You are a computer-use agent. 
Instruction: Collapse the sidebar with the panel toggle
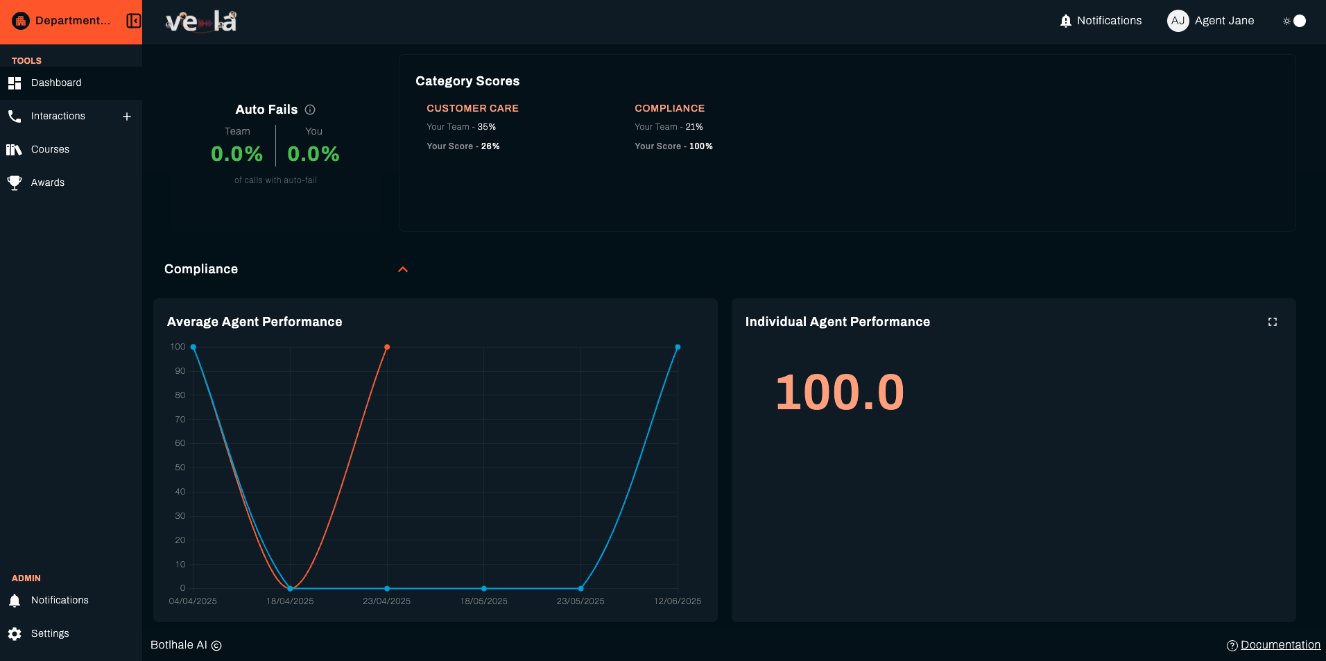point(132,21)
